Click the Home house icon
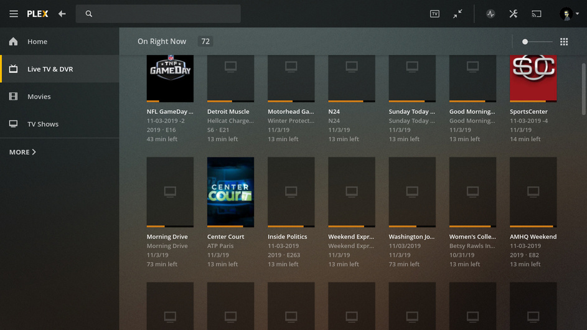Viewport: 587px width, 330px height. pyautogui.click(x=14, y=41)
